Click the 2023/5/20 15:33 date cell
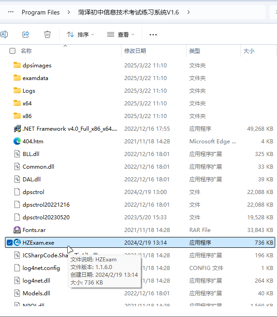Screen dimensions: 277x317 point(146,218)
